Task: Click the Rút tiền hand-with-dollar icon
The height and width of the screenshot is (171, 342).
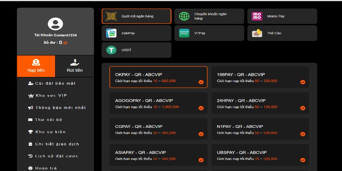Action: point(74,62)
